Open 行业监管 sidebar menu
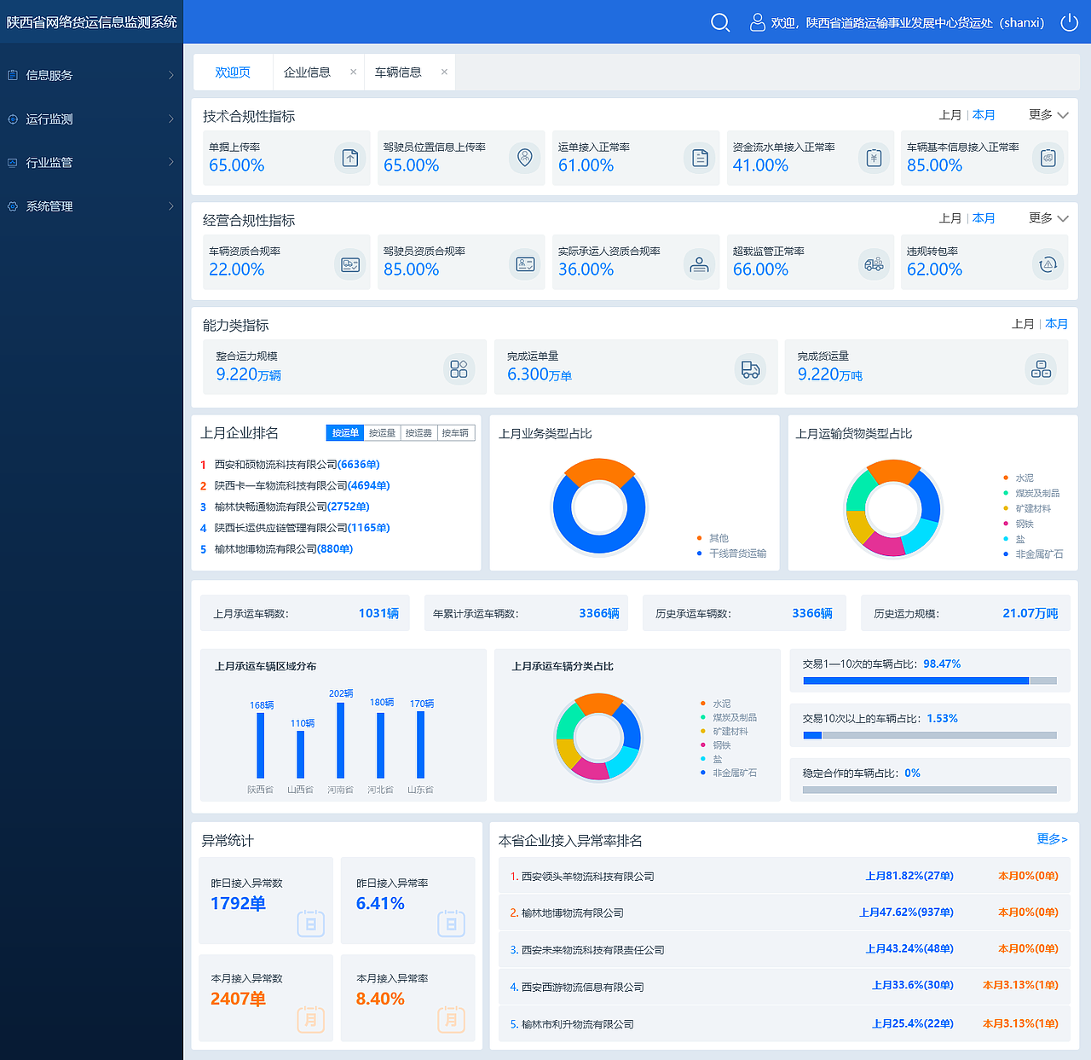 pos(91,162)
